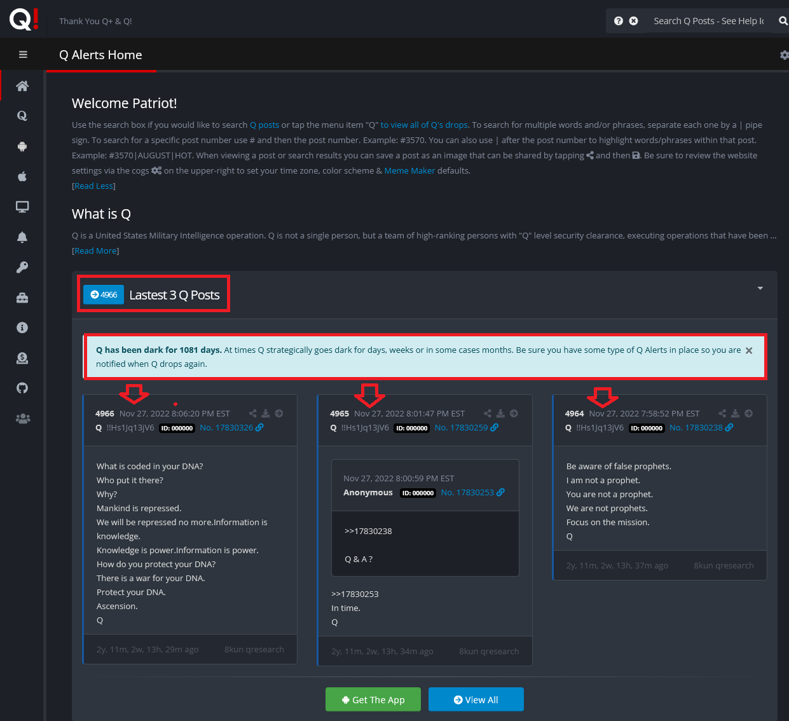Click the bell alerts icon in sidebar
The image size is (789, 721).
[x=22, y=237]
